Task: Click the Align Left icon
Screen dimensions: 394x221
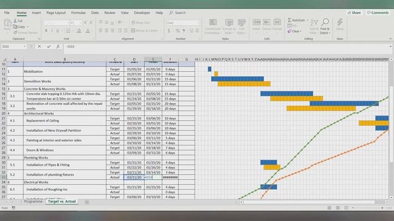Action: 101,31
